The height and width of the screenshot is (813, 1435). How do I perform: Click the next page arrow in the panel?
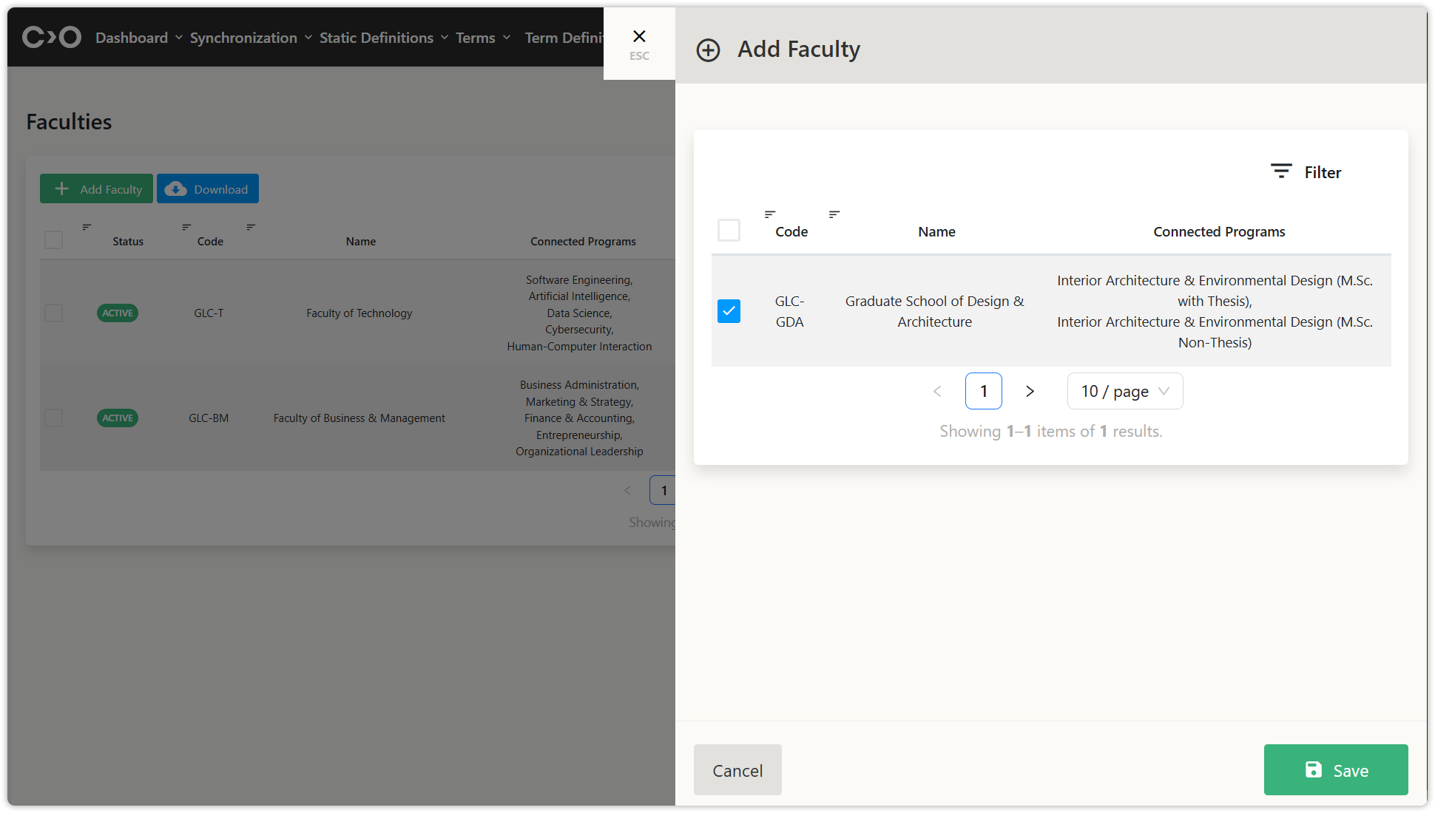coord(1030,391)
